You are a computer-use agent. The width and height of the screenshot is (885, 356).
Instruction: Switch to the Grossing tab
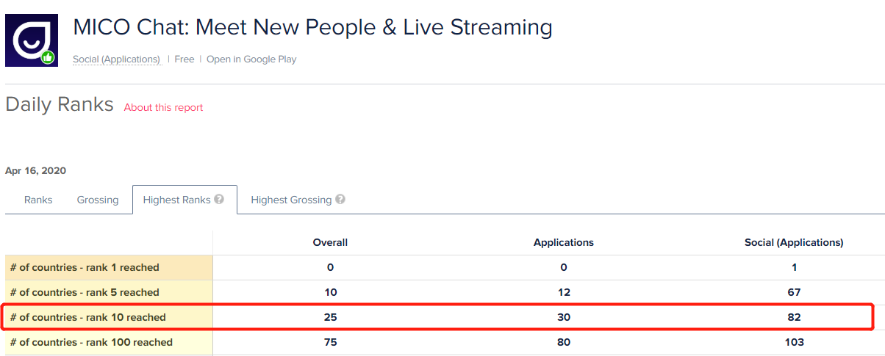click(x=98, y=200)
